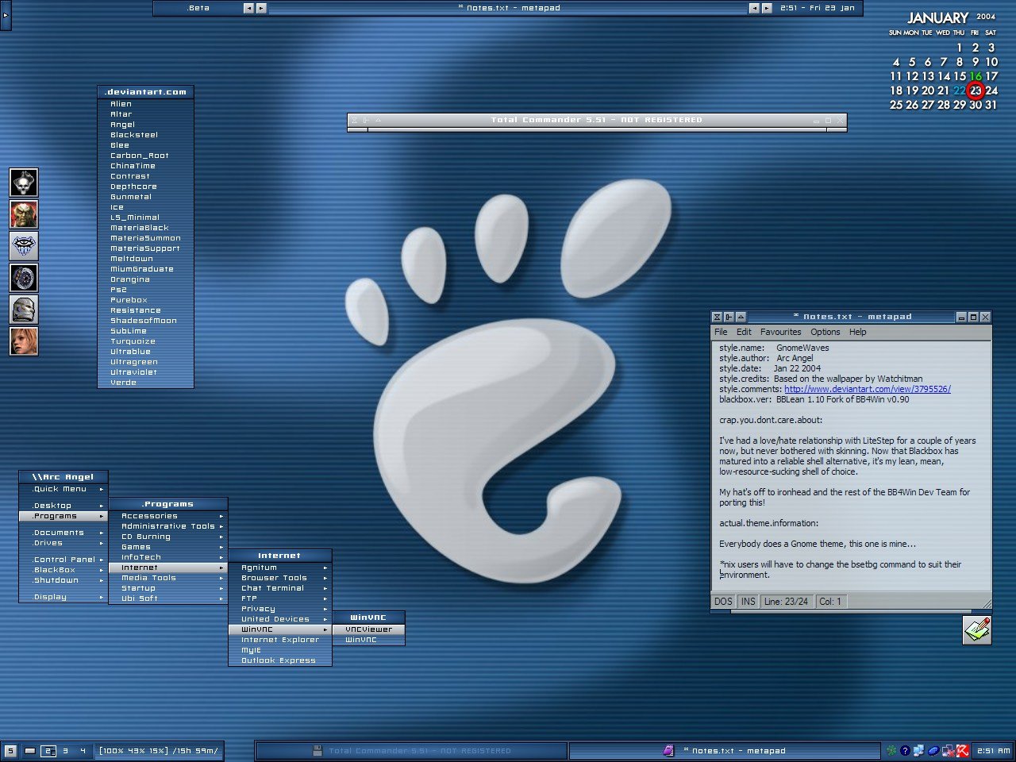
Task: Click inside the metapad text editing area
Action: click(851, 466)
